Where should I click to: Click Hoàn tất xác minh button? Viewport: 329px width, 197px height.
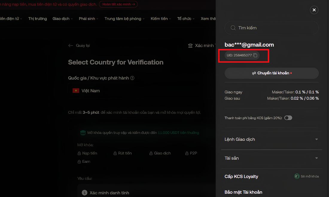(x=118, y=4)
